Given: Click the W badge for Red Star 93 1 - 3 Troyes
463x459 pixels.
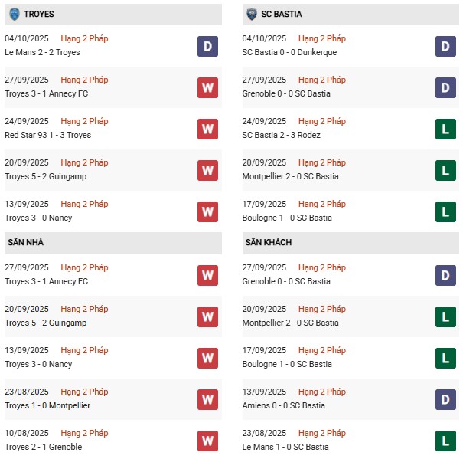Looking at the screenshot, I should 207,129.
